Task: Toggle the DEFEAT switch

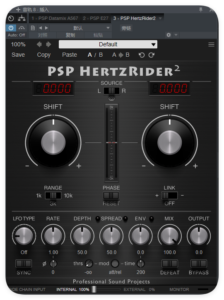Action: pos(170,264)
